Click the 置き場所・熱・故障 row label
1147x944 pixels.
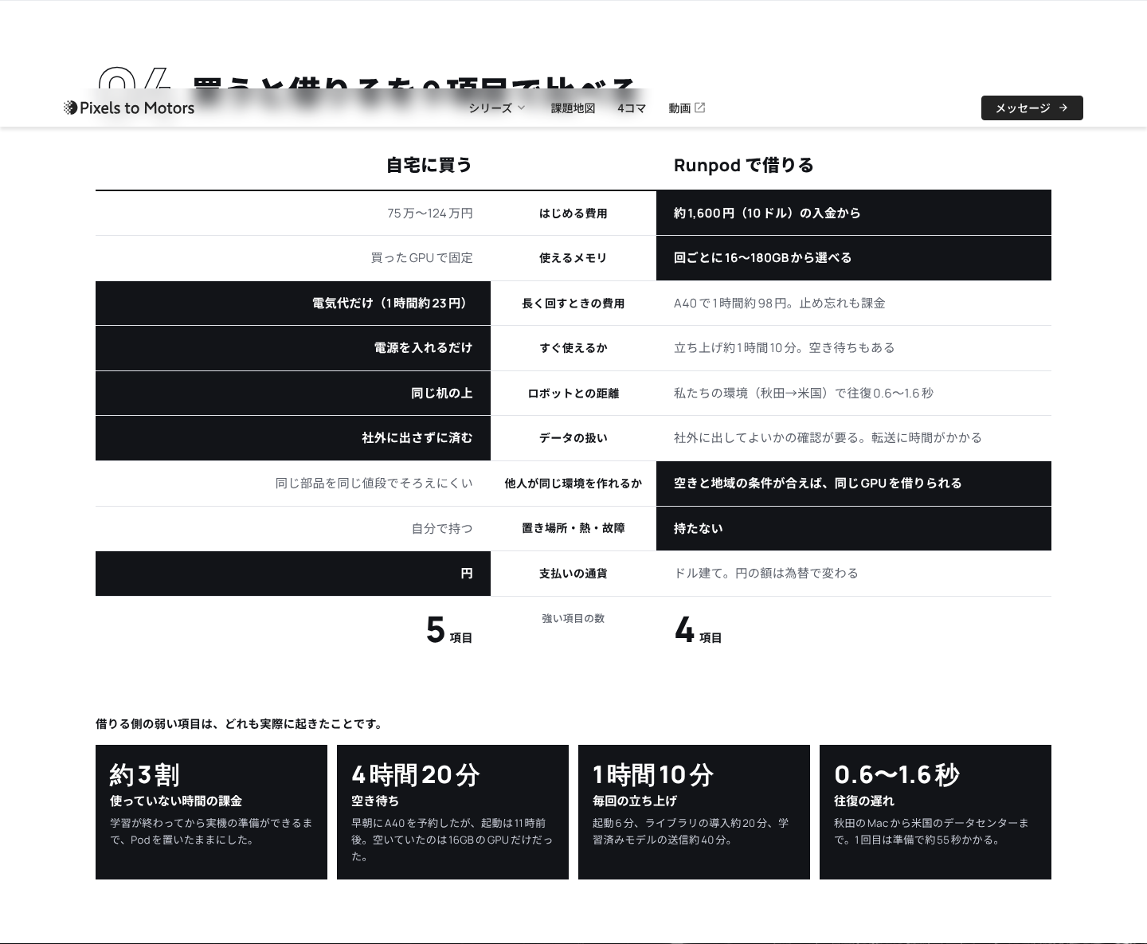coord(573,528)
